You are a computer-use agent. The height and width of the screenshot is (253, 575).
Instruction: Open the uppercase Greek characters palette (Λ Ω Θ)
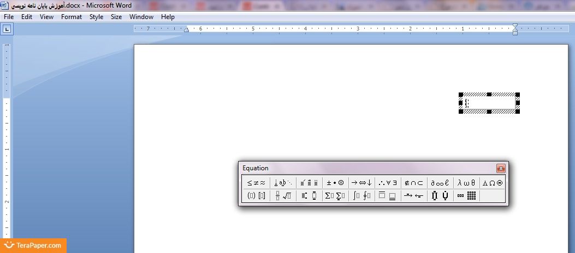tap(492, 183)
